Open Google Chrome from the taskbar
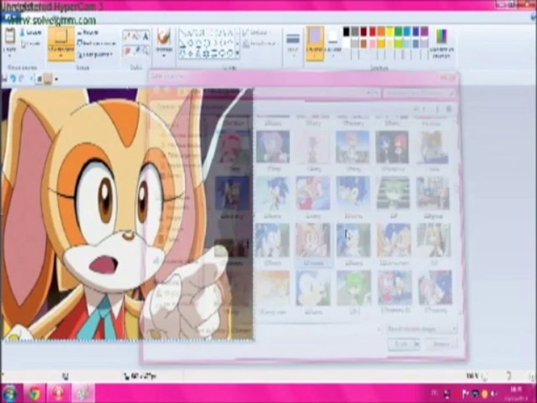Viewport: 537px width, 403px height. tap(35, 393)
